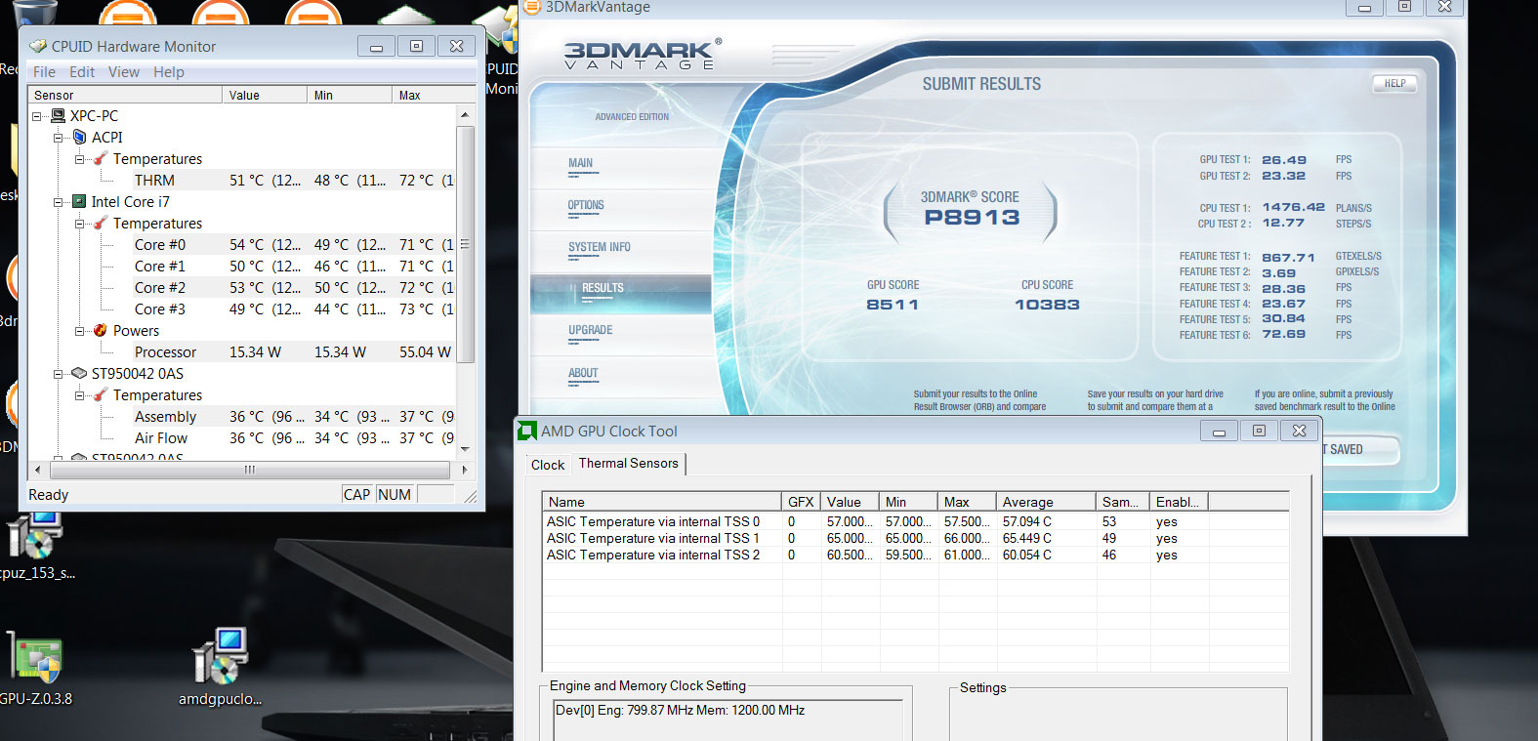Open the GPU-Z.0.3.8 desktop icon
The width and height of the screenshot is (1538, 741).
[x=35, y=659]
